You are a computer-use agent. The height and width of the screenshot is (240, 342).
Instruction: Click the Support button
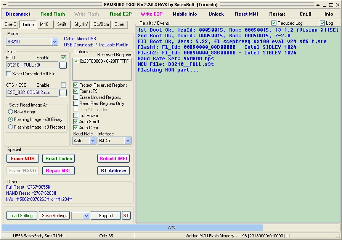106,216
